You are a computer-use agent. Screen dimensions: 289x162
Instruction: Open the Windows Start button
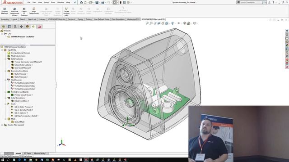3,160
